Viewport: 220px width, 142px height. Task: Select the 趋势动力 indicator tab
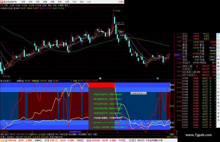point(33,134)
